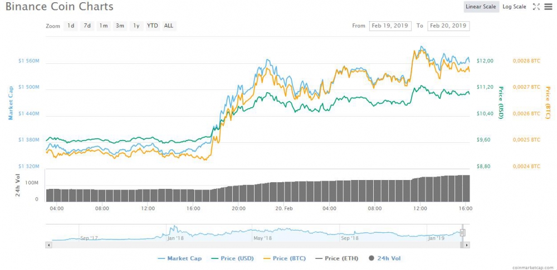Click the $1 440M market cap label
The height and width of the screenshot is (270, 557).
tap(28, 114)
